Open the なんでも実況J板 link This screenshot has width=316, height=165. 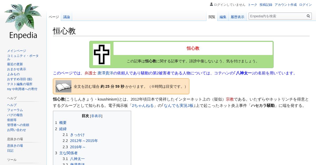[x=179, y=106]
